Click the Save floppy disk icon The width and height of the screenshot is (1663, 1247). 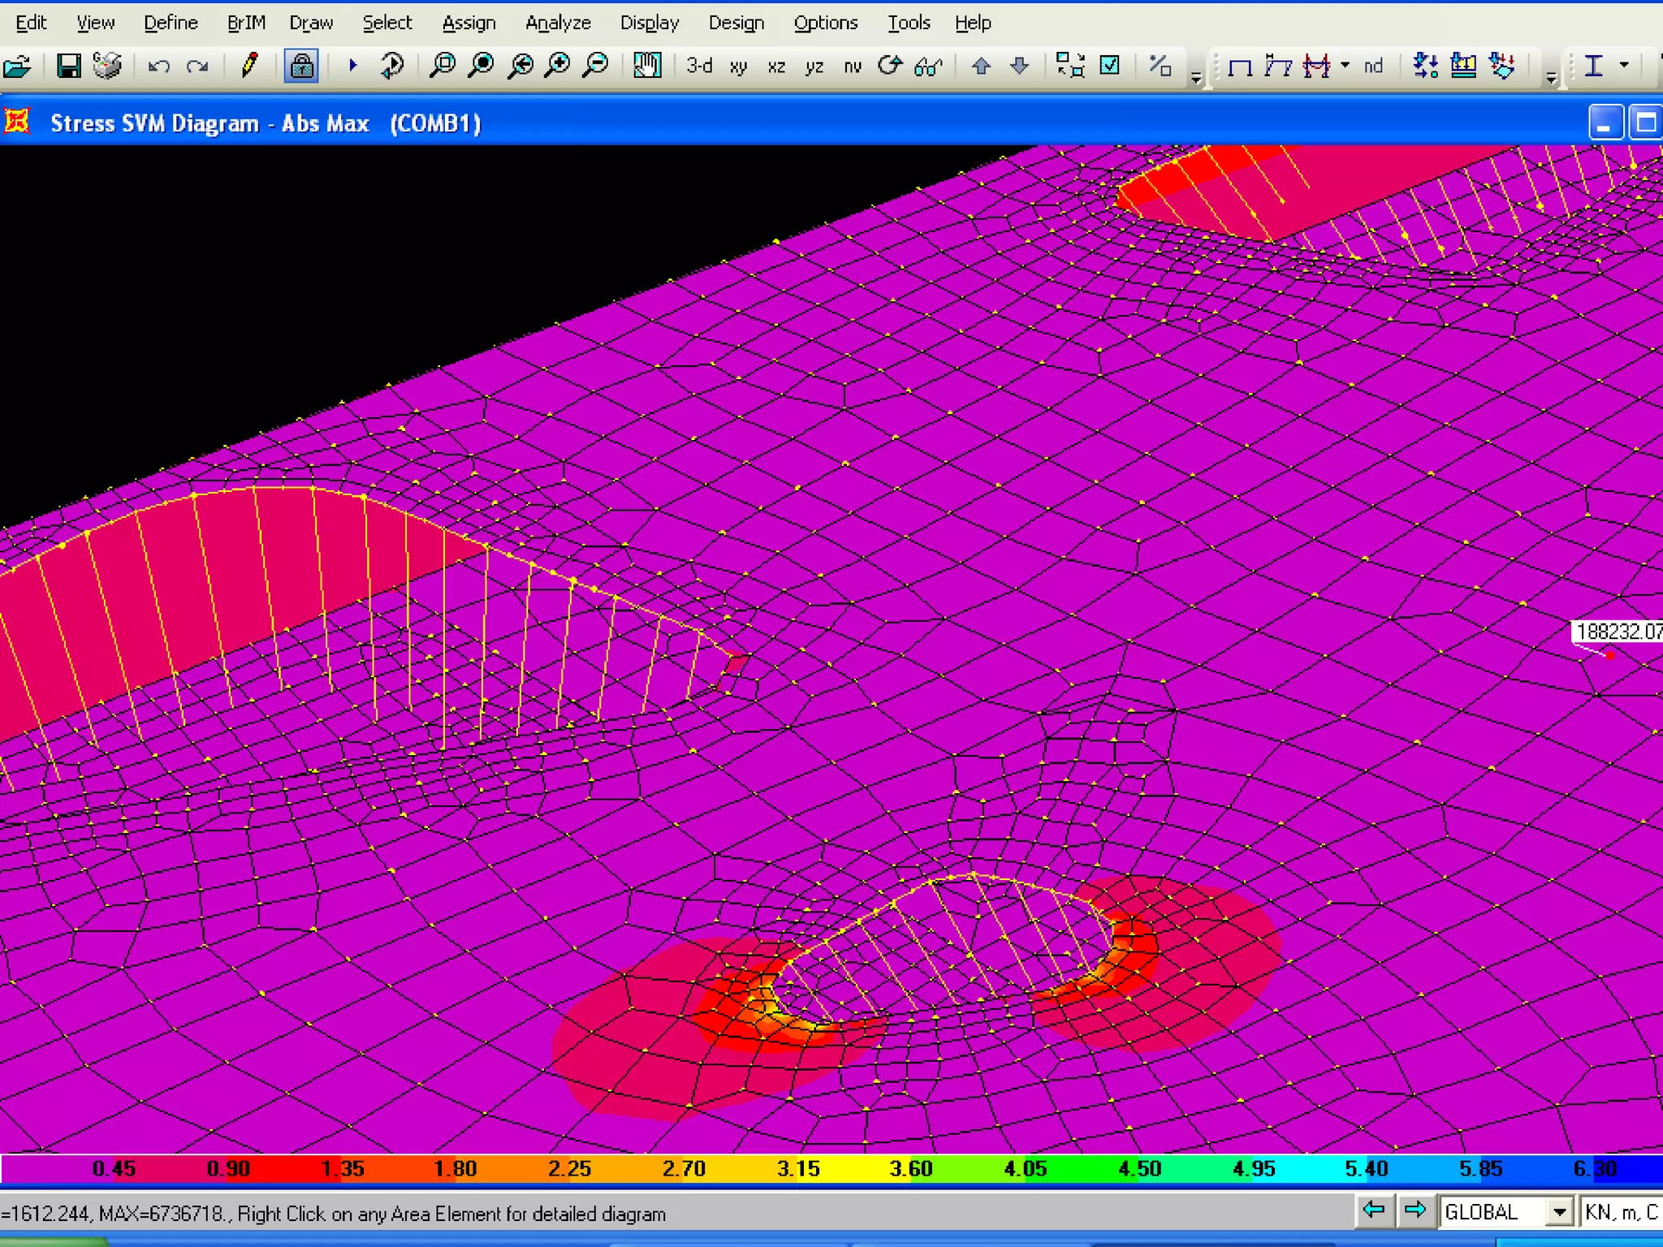(x=68, y=65)
